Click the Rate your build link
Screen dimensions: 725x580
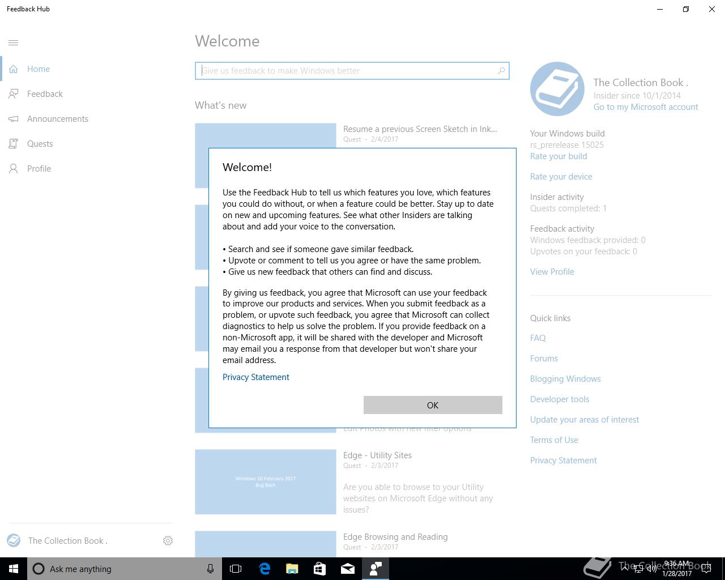tap(558, 156)
